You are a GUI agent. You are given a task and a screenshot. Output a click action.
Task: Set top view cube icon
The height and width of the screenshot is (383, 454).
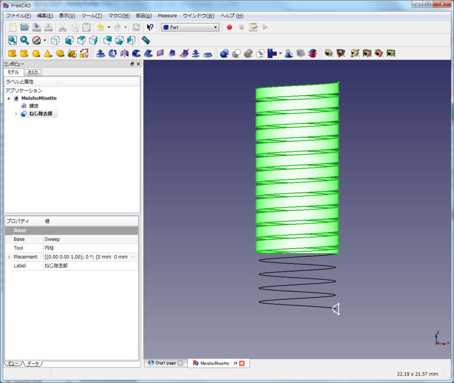82,40
